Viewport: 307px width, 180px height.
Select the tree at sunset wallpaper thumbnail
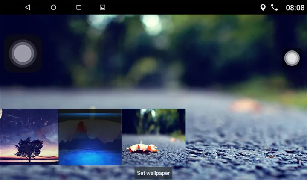[29, 137]
